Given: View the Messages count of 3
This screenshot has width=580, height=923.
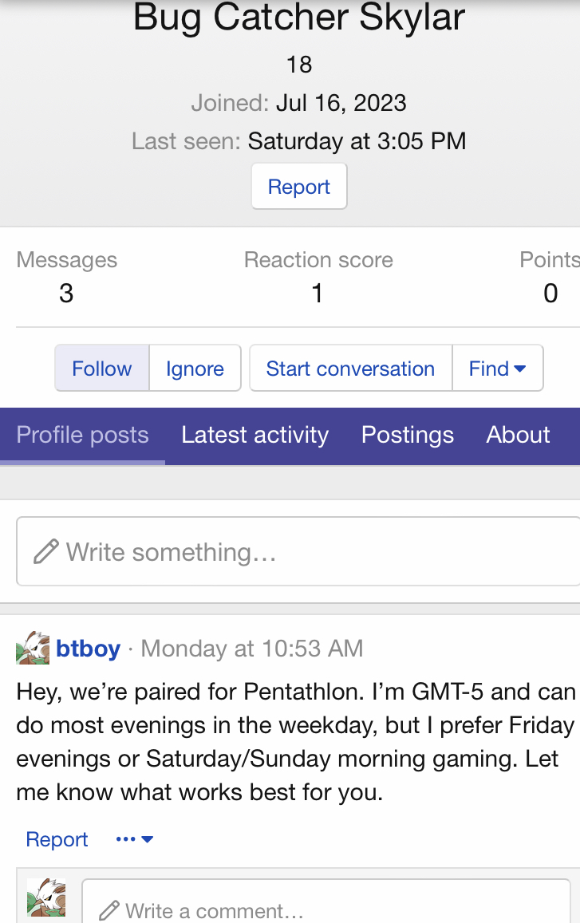Looking at the screenshot, I should (66, 294).
